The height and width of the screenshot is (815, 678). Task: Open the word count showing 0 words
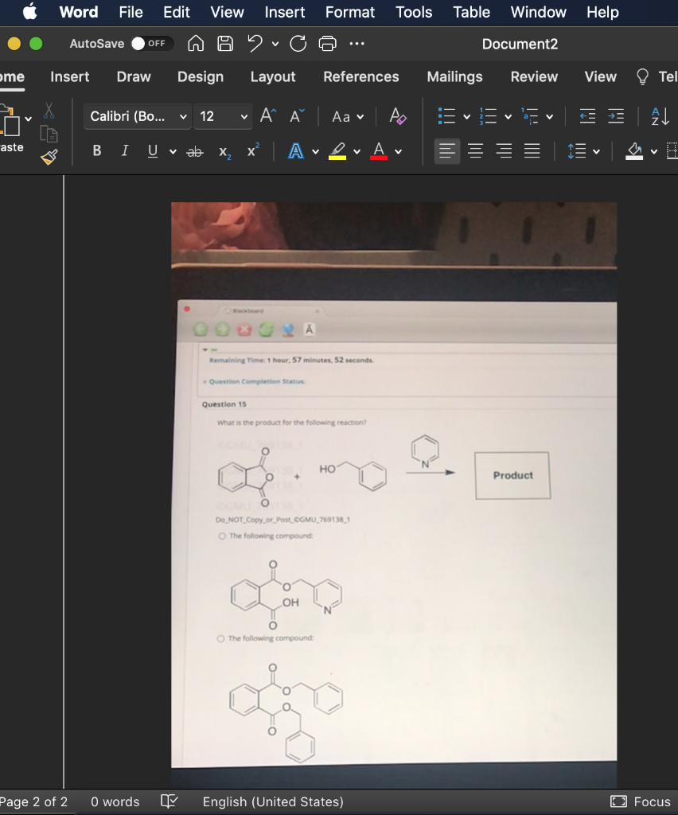pos(115,801)
